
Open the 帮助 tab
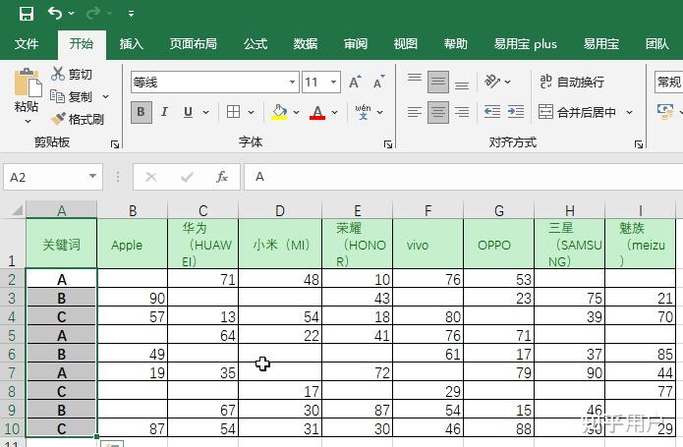[456, 44]
